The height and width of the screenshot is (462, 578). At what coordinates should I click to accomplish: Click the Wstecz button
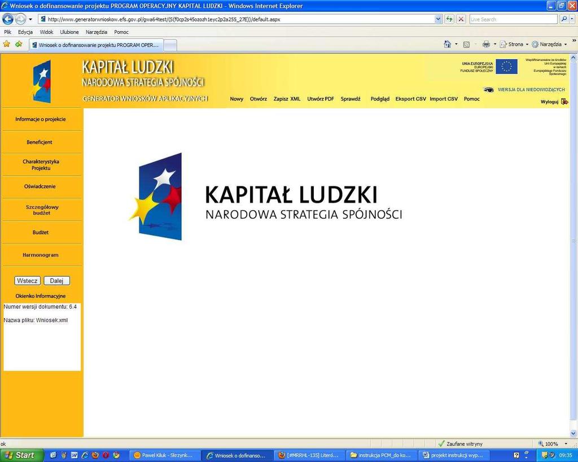27,281
